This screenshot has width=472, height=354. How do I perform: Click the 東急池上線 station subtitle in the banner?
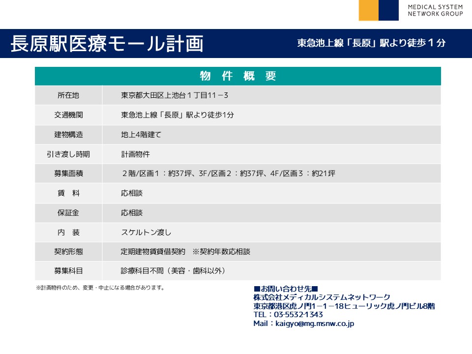coord(371,43)
